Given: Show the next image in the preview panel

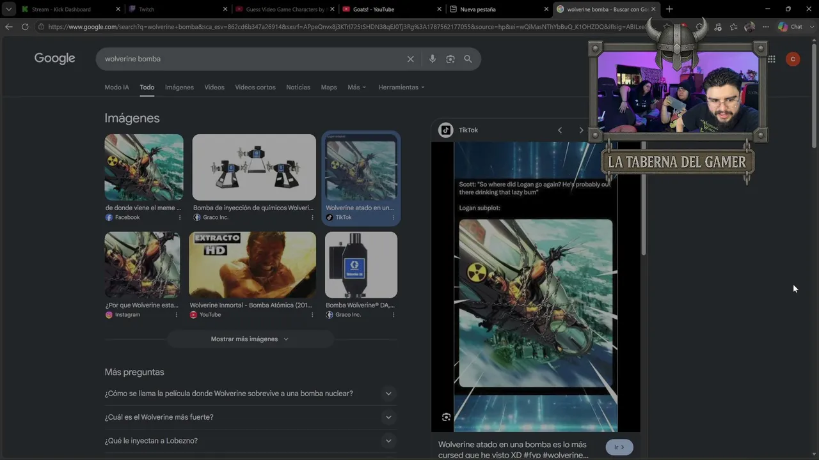Looking at the screenshot, I should pyautogui.click(x=581, y=130).
